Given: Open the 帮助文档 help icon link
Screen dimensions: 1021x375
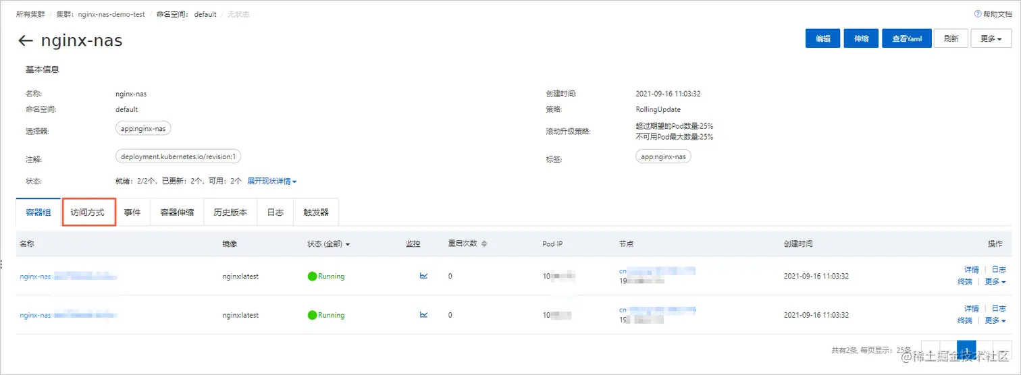Looking at the screenshot, I should [993, 14].
